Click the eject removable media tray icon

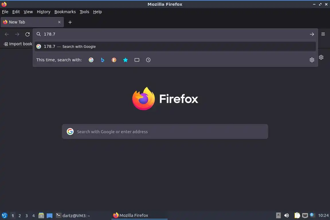pyautogui.click(x=278, y=215)
